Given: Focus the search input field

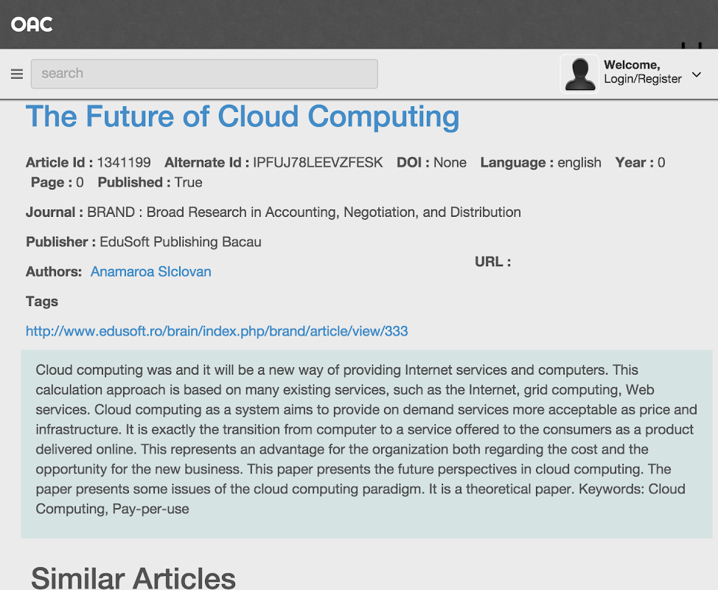Looking at the screenshot, I should click(204, 74).
